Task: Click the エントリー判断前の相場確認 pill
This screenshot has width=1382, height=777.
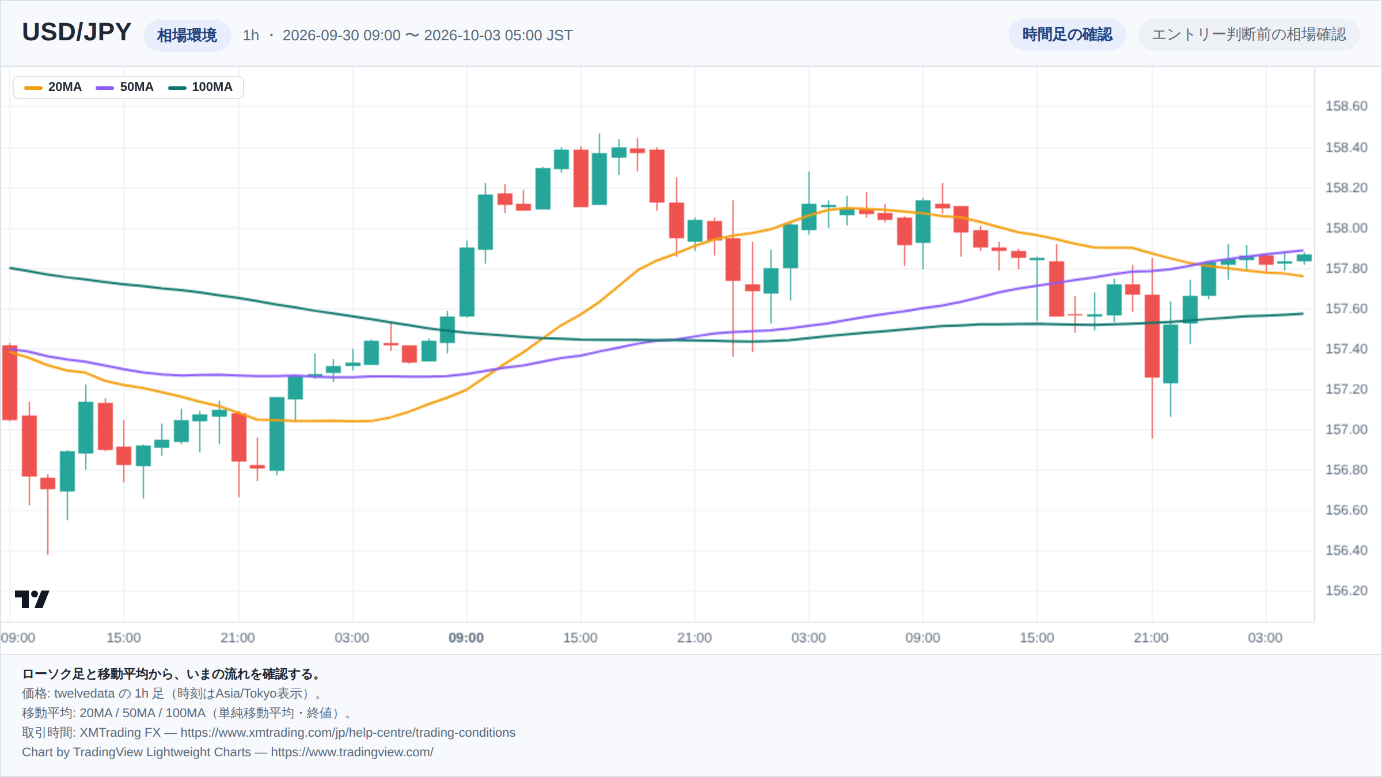Action: 1248,35
